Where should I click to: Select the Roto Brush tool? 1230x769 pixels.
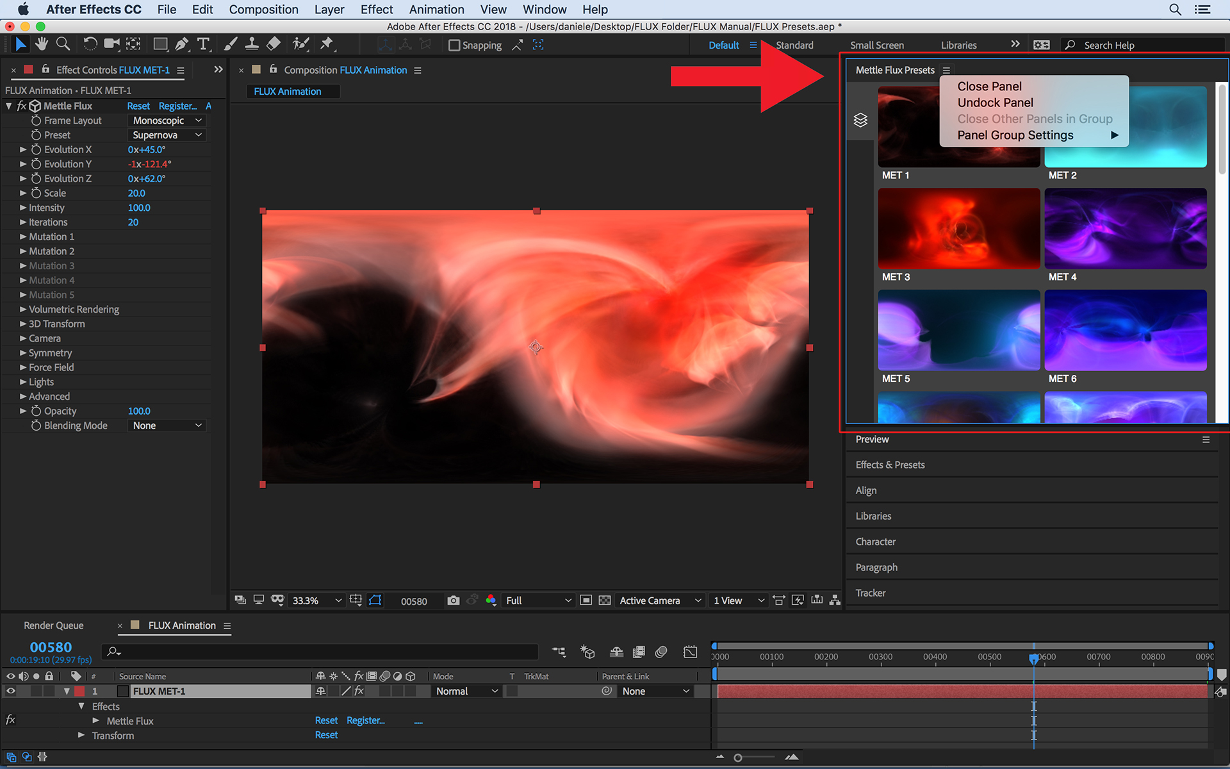(x=300, y=44)
